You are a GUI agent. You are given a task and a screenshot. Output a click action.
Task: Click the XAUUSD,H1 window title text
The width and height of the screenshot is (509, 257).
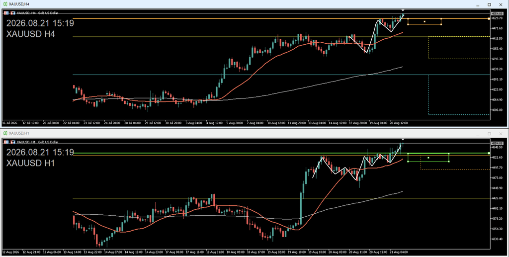[19, 133]
